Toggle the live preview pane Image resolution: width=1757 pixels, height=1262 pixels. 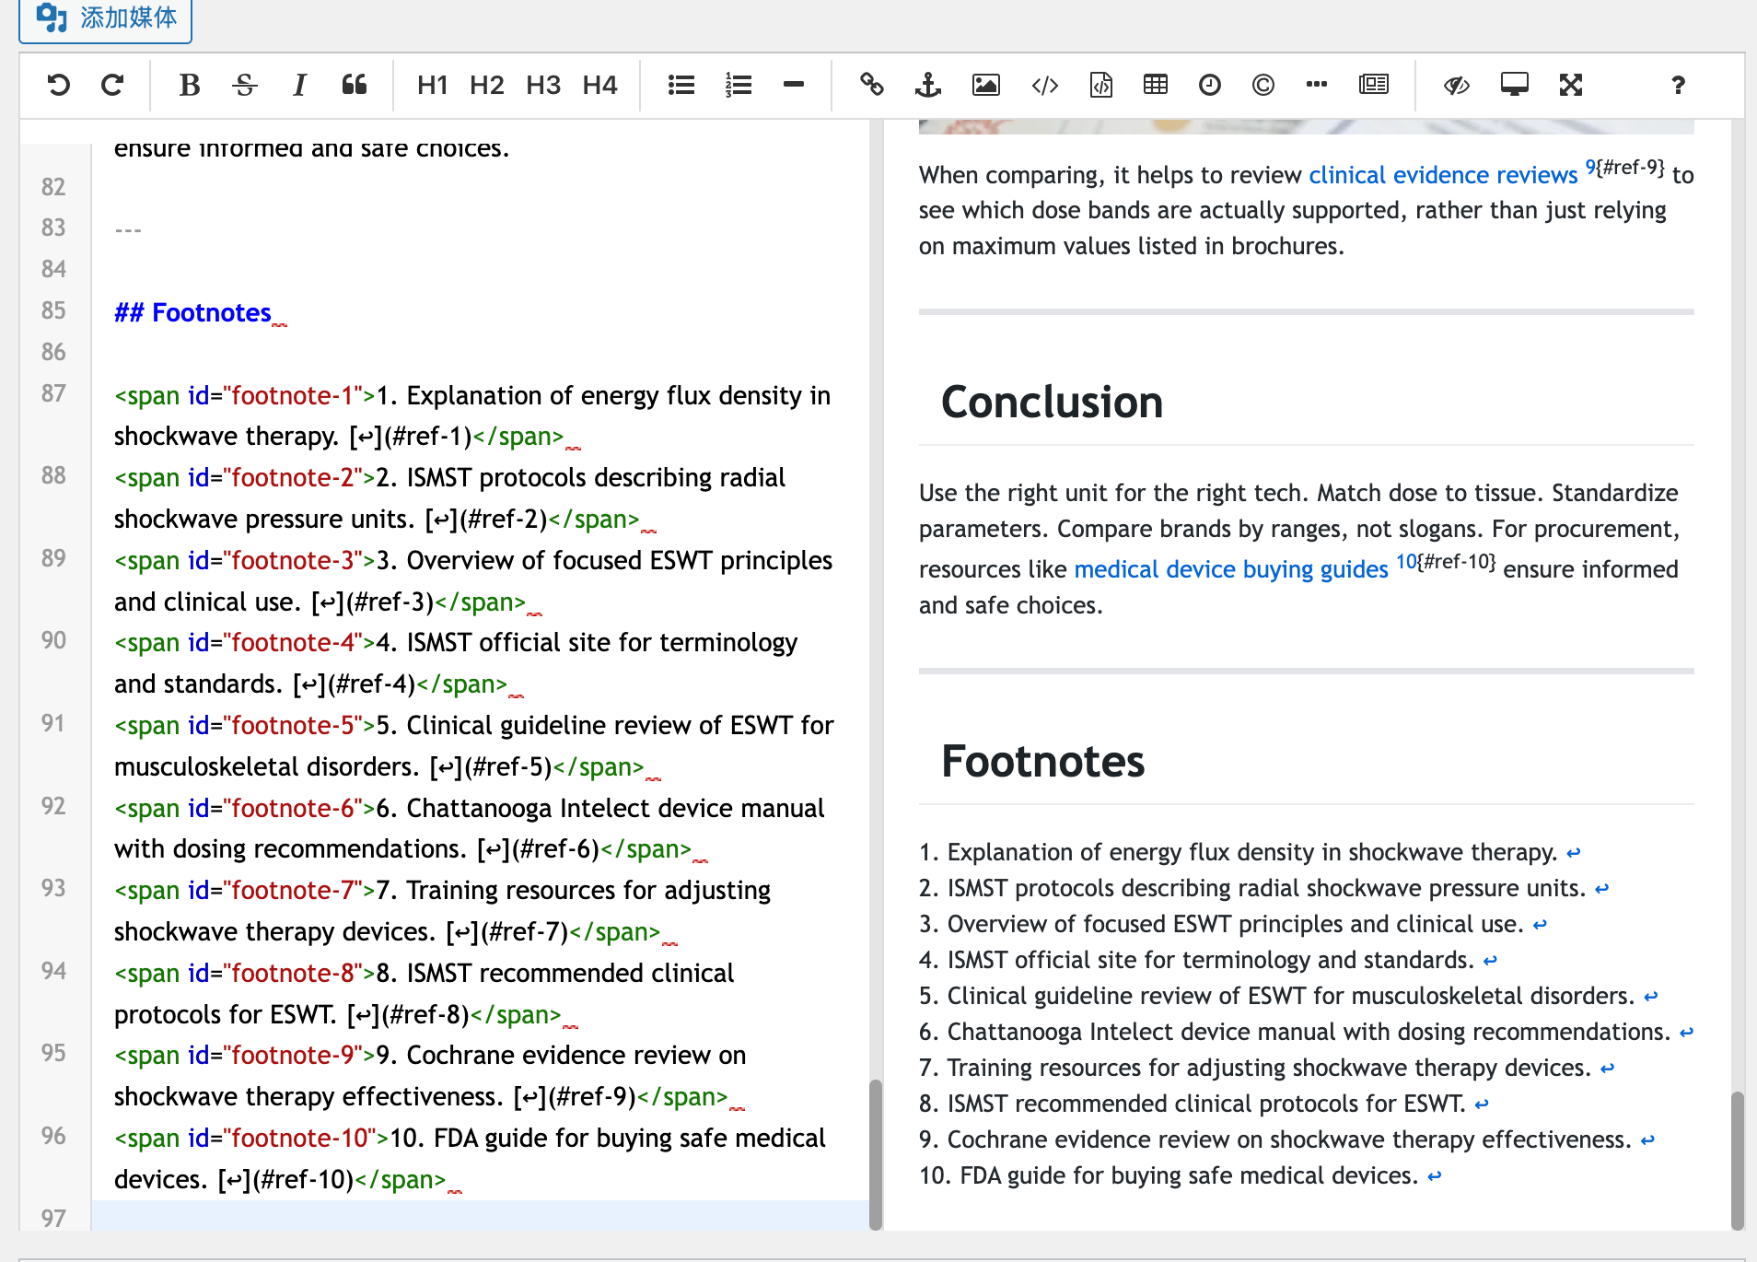[x=1457, y=86]
